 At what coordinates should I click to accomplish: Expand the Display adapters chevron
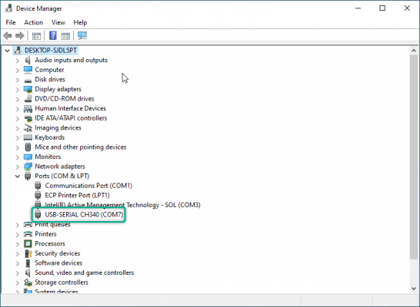(x=18, y=90)
